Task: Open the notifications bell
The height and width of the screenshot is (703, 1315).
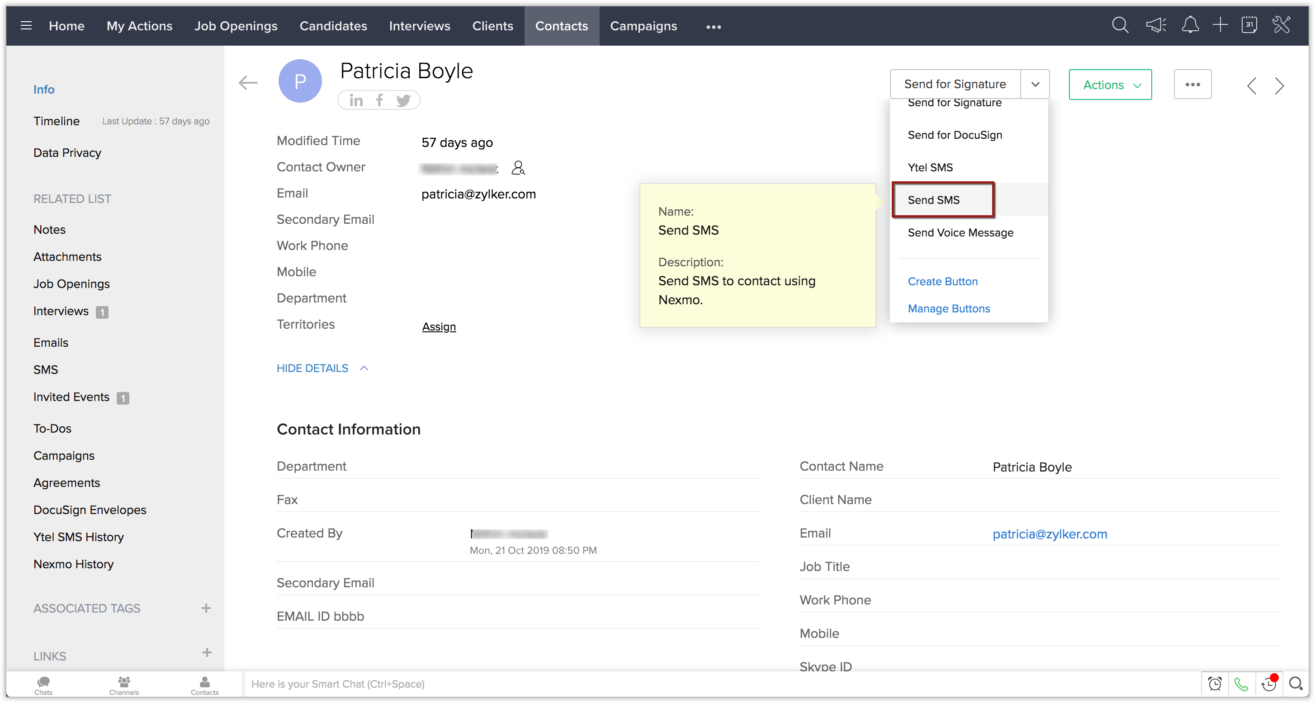Action: (x=1190, y=25)
